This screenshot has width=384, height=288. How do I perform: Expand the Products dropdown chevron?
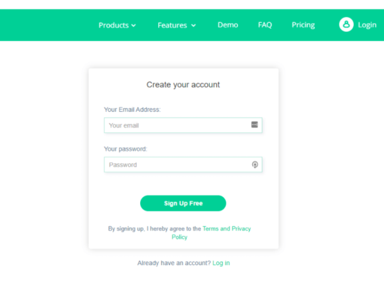click(134, 26)
